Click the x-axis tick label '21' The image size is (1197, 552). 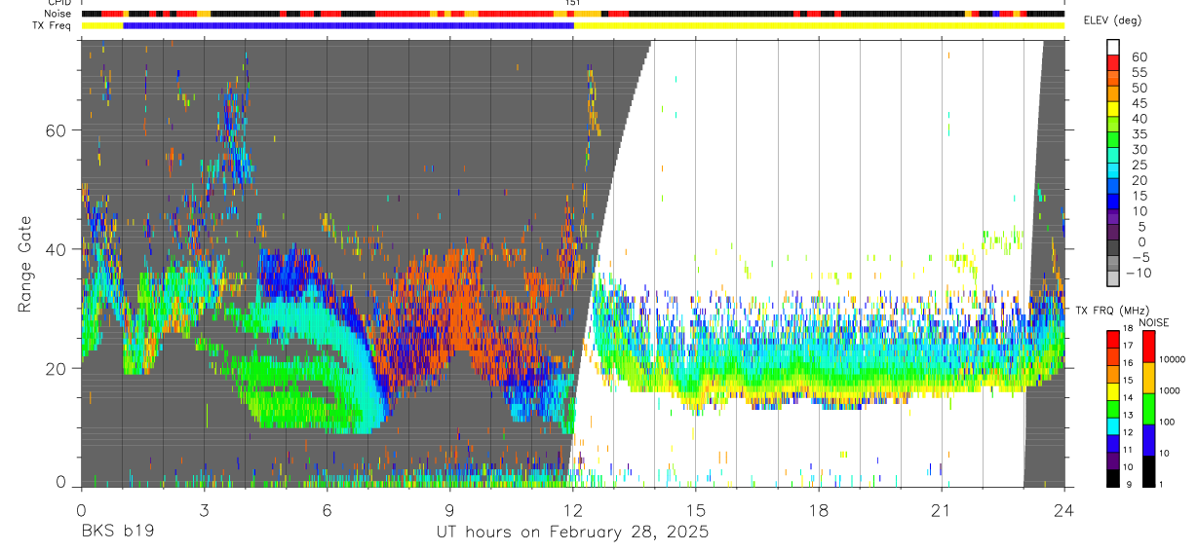click(x=942, y=510)
